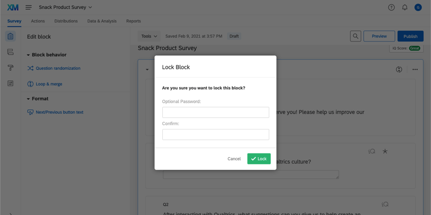Click the search magnifier icon
This screenshot has width=431, height=215.
(x=355, y=36)
